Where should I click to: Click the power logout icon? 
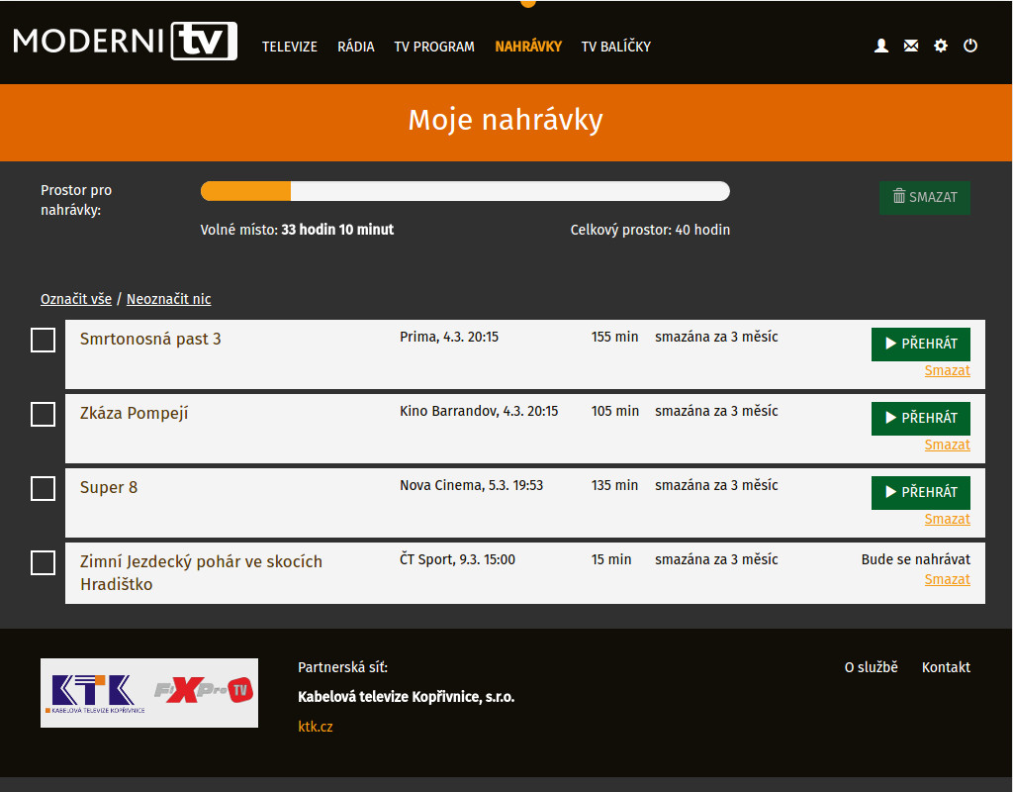(970, 46)
